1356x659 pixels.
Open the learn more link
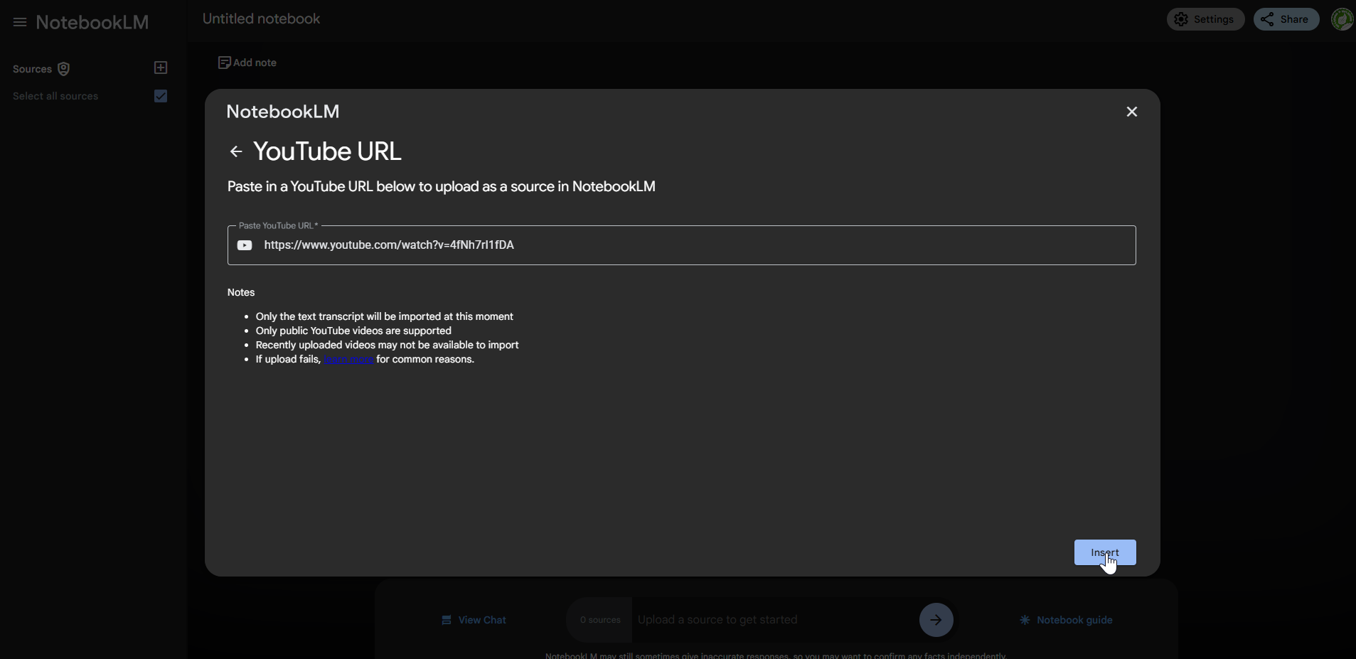click(348, 359)
